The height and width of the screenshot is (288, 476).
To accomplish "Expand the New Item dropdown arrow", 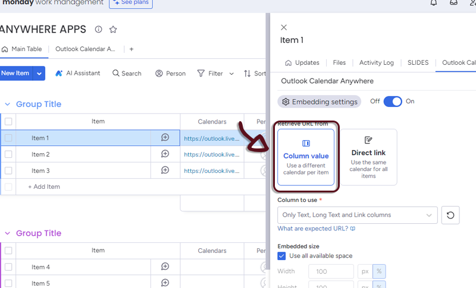I will click(x=39, y=74).
